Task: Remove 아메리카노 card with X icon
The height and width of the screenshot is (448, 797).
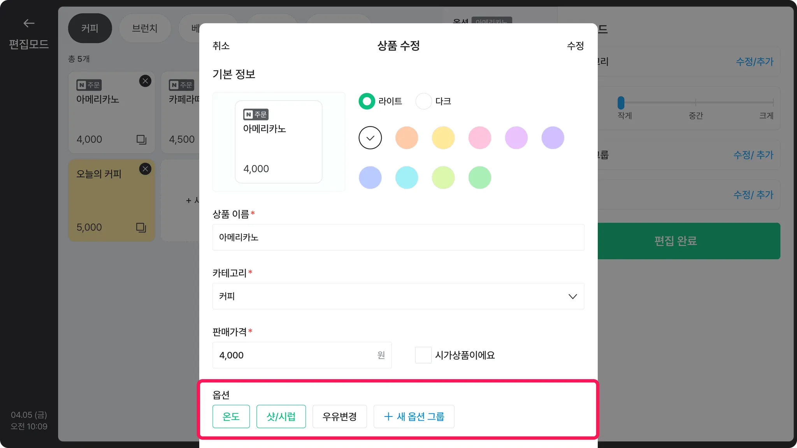Action: coord(145,81)
